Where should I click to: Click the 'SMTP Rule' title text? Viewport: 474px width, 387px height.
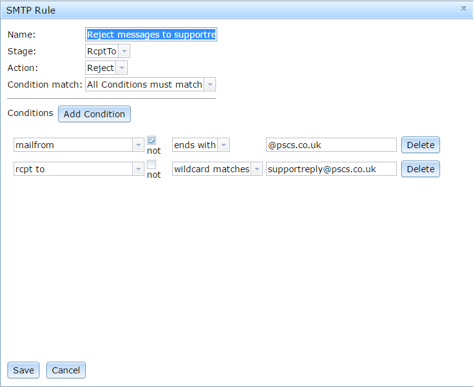pos(31,10)
